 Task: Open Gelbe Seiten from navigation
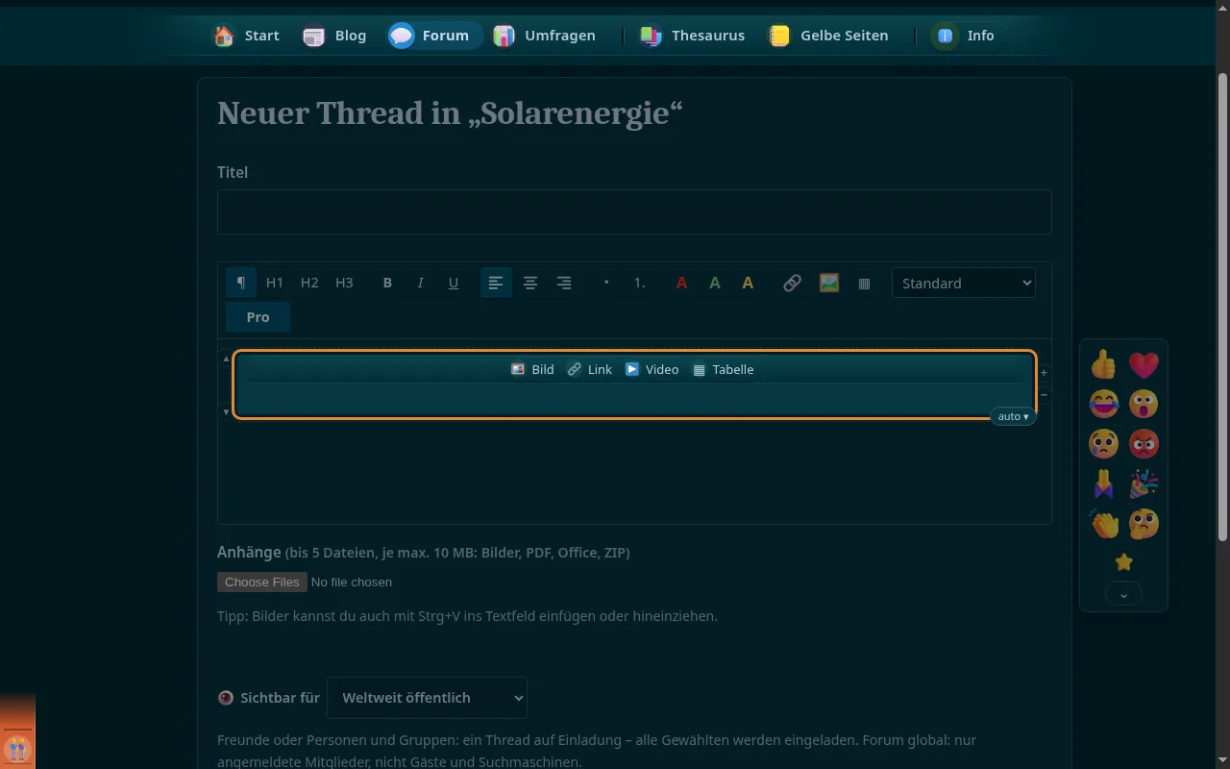pyautogui.click(x=828, y=36)
